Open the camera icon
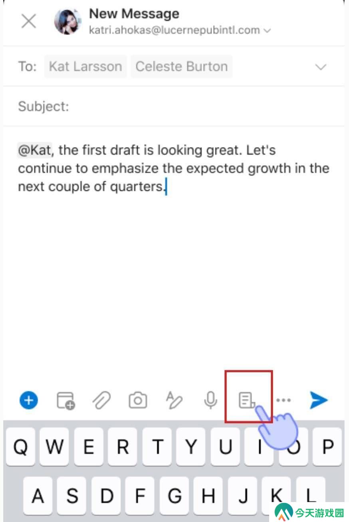This screenshot has height=522, width=349. pyautogui.click(x=138, y=400)
